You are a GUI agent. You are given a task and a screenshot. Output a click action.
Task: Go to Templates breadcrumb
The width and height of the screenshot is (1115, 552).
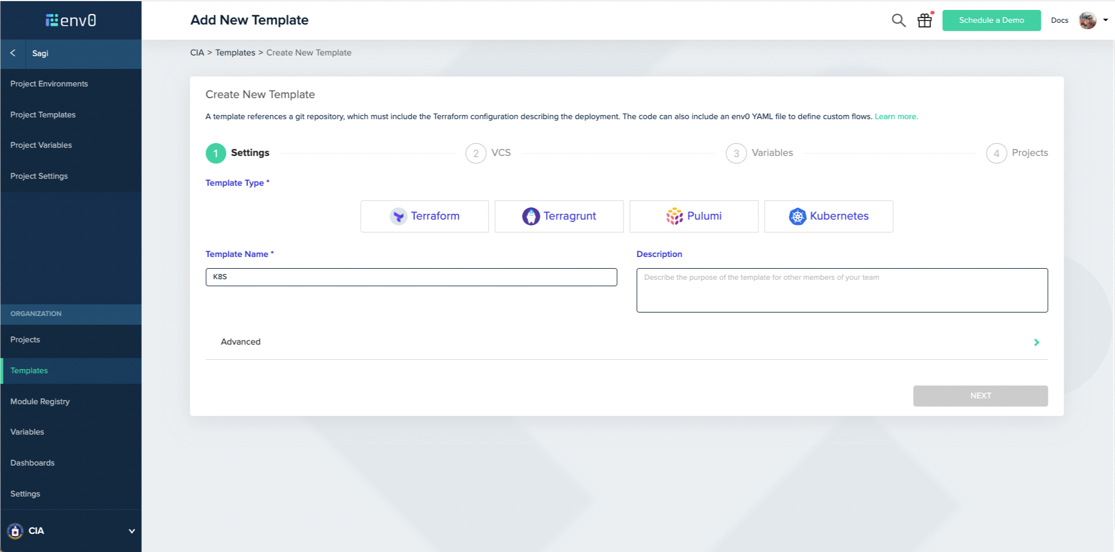click(x=235, y=53)
